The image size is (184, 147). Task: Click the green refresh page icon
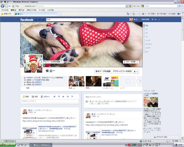(134, 6)
